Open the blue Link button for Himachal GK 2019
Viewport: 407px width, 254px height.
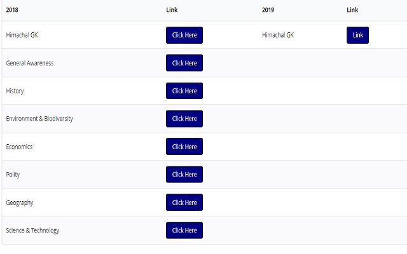pyautogui.click(x=357, y=35)
